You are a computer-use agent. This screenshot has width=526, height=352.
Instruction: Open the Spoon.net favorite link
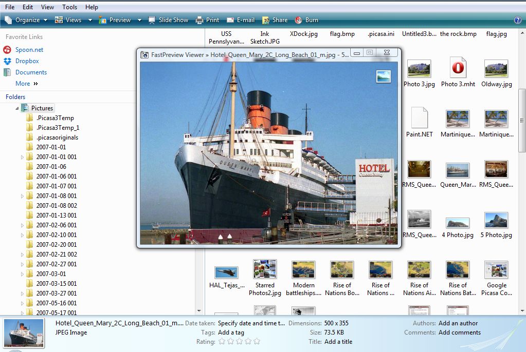[29, 50]
